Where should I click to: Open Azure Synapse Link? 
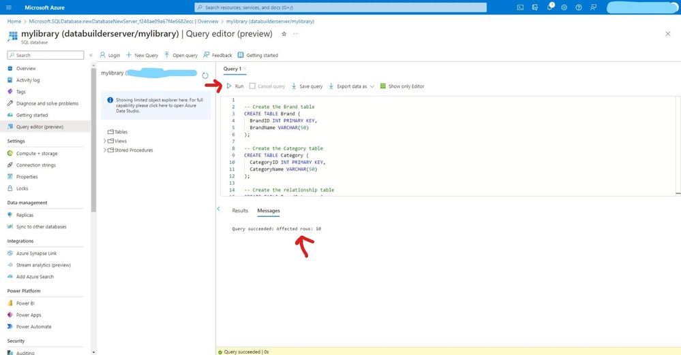click(37, 253)
